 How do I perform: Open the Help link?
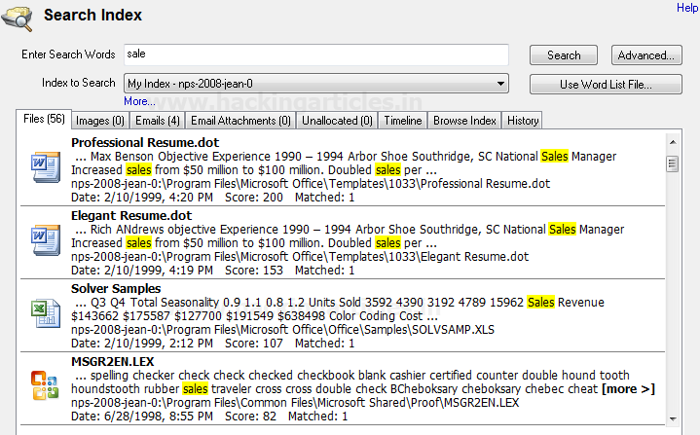(686, 8)
